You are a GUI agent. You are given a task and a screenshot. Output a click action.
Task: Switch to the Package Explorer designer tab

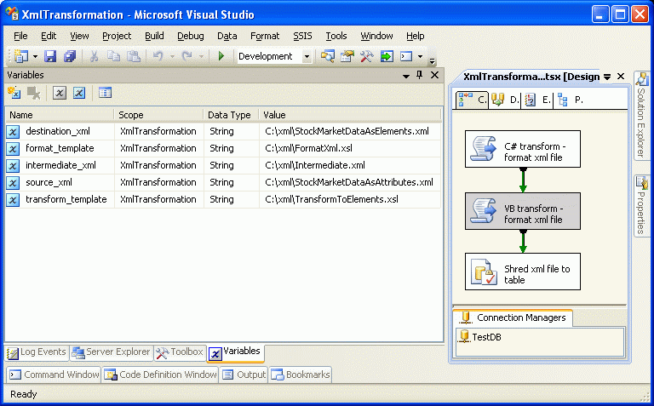[570, 100]
